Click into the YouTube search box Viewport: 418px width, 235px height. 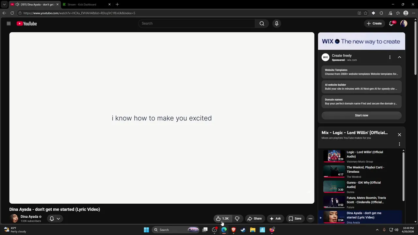(197, 23)
